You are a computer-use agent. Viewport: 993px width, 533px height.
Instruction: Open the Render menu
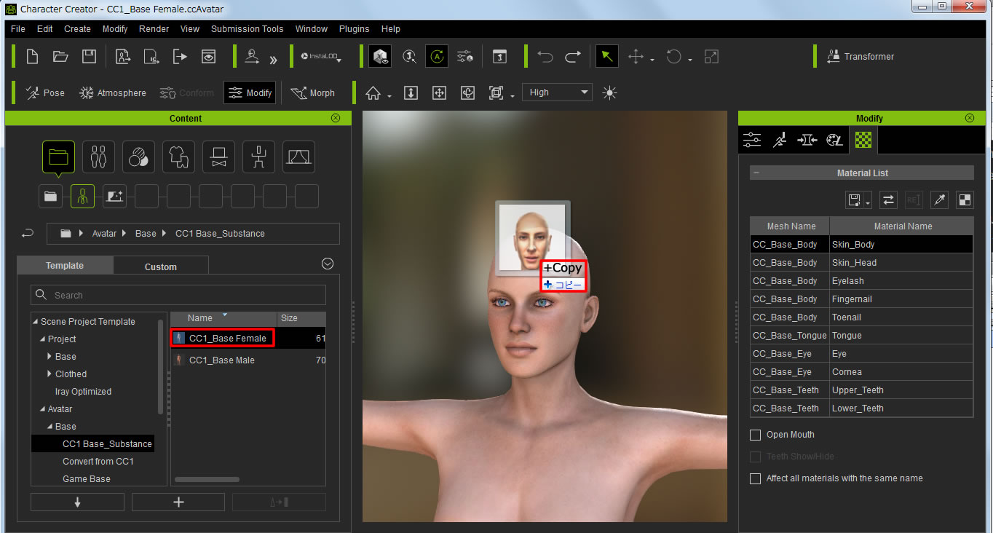pos(154,29)
